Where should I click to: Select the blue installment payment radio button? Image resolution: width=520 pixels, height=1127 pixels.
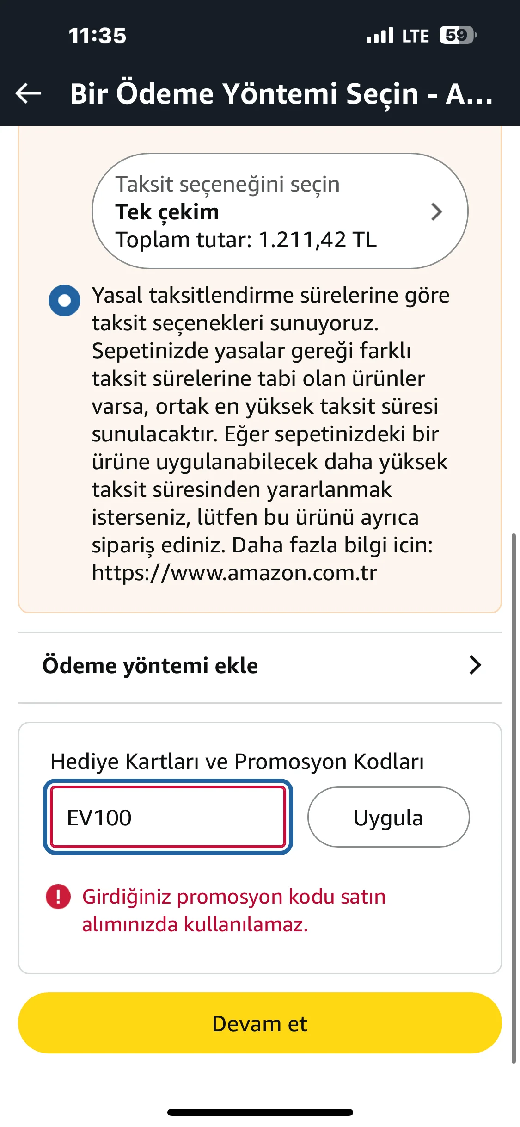[x=65, y=301]
